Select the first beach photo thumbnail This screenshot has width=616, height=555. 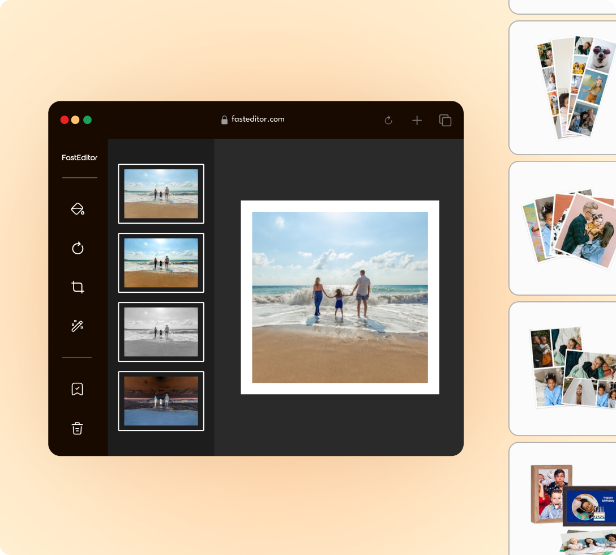point(161,194)
